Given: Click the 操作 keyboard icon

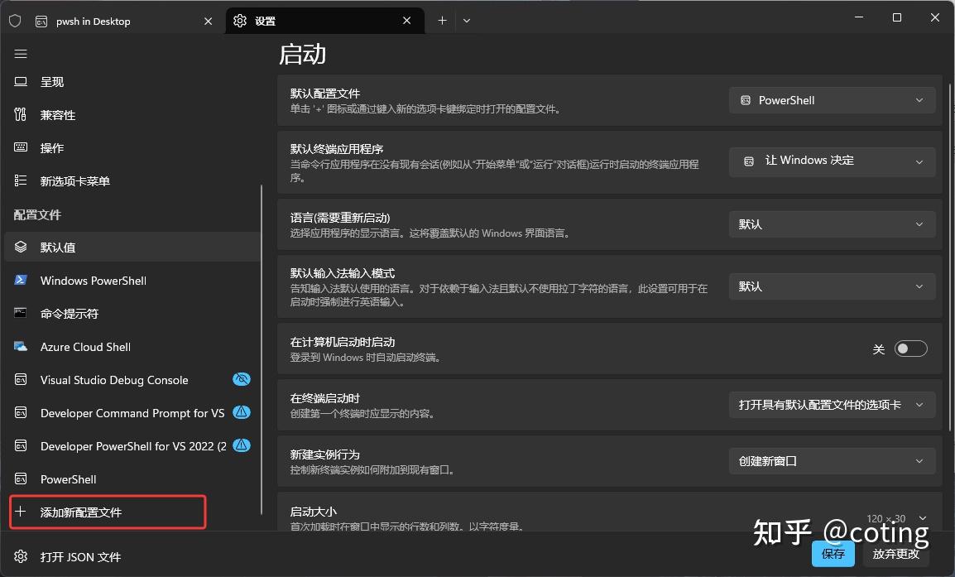Looking at the screenshot, I should tap(21, 147).
